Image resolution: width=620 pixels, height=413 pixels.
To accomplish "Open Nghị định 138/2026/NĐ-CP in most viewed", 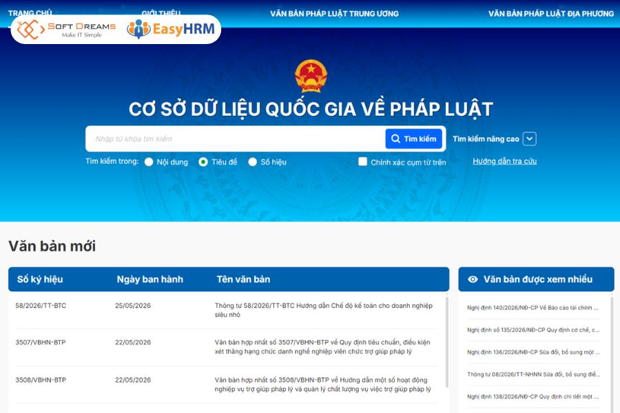I will [533, 396].
